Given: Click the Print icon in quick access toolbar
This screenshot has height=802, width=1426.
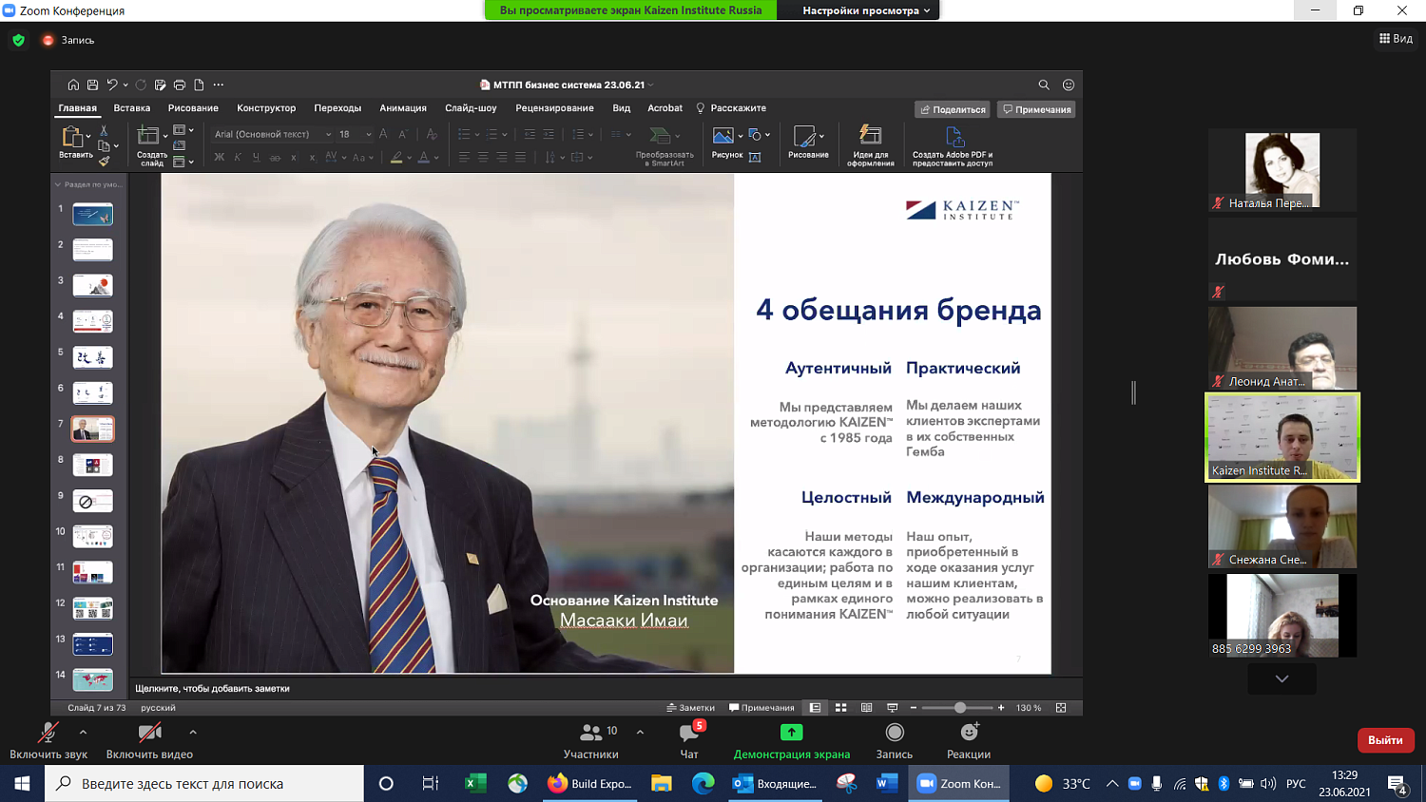Looking at the screenshot, I should pyautogui.click(x=179, y=85).
